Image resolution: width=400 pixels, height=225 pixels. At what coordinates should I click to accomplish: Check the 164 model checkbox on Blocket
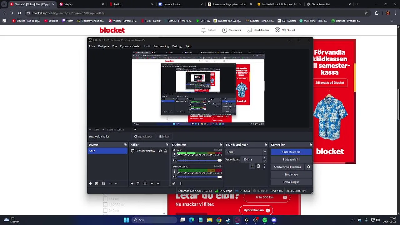click(105, 199)
